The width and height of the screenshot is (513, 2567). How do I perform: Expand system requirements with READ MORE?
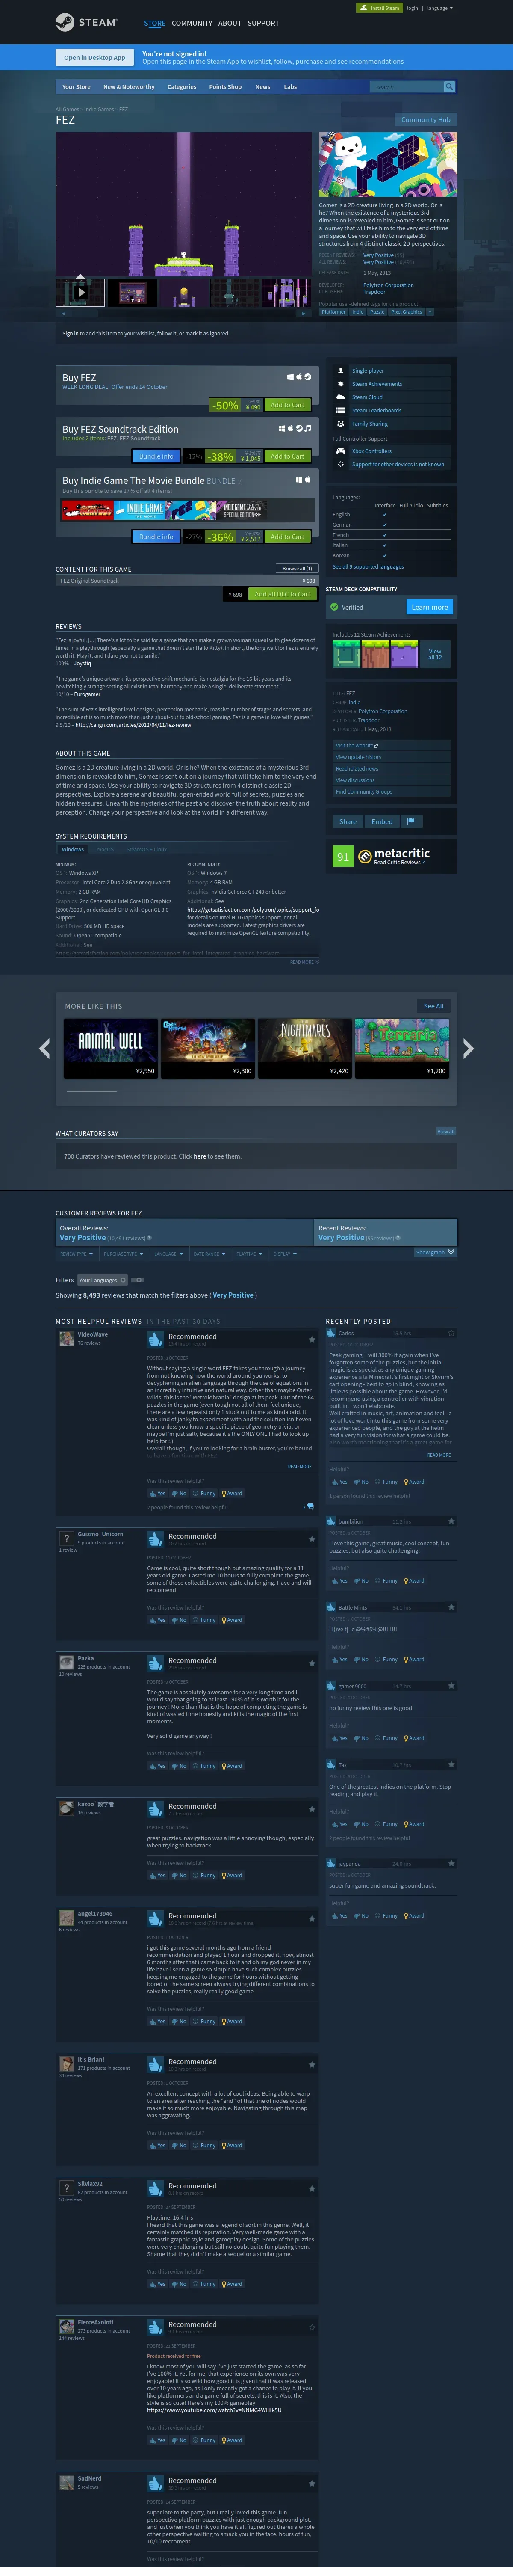coord(304,962)
